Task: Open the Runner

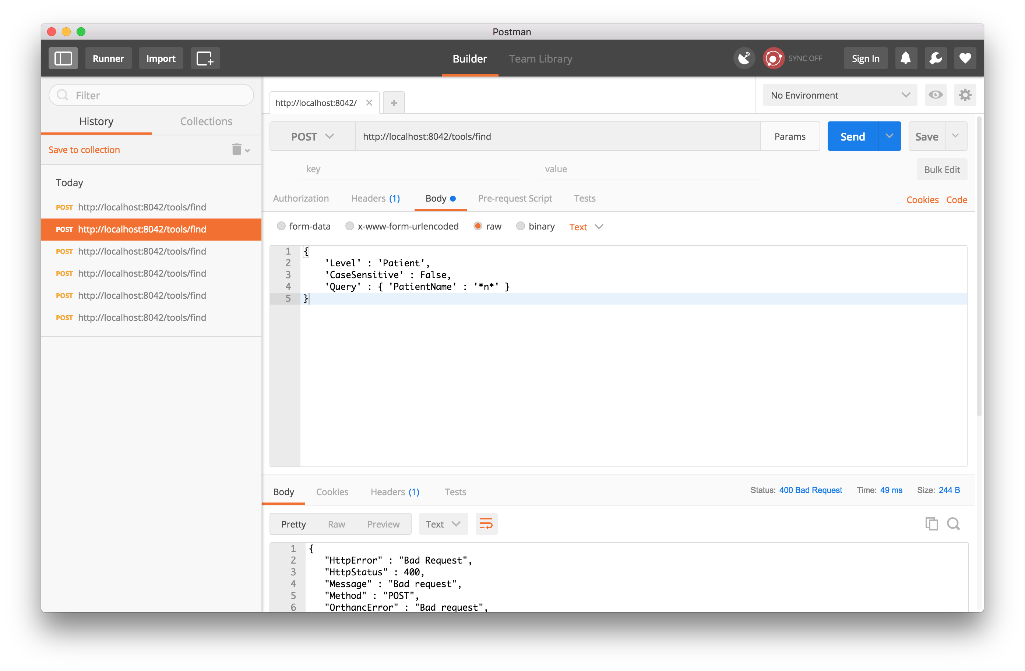Action: click(x=108, y=58)
